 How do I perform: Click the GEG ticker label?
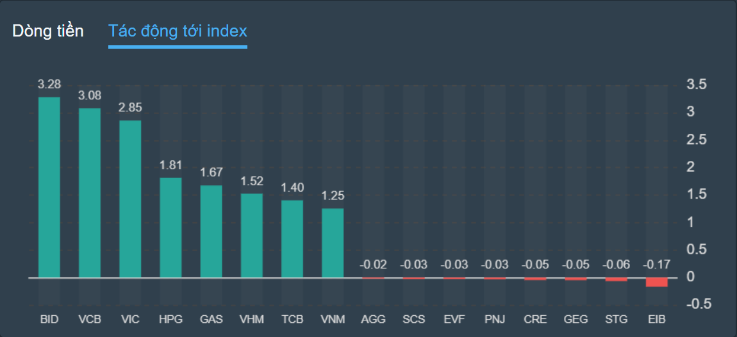click(x=576, y=318)
